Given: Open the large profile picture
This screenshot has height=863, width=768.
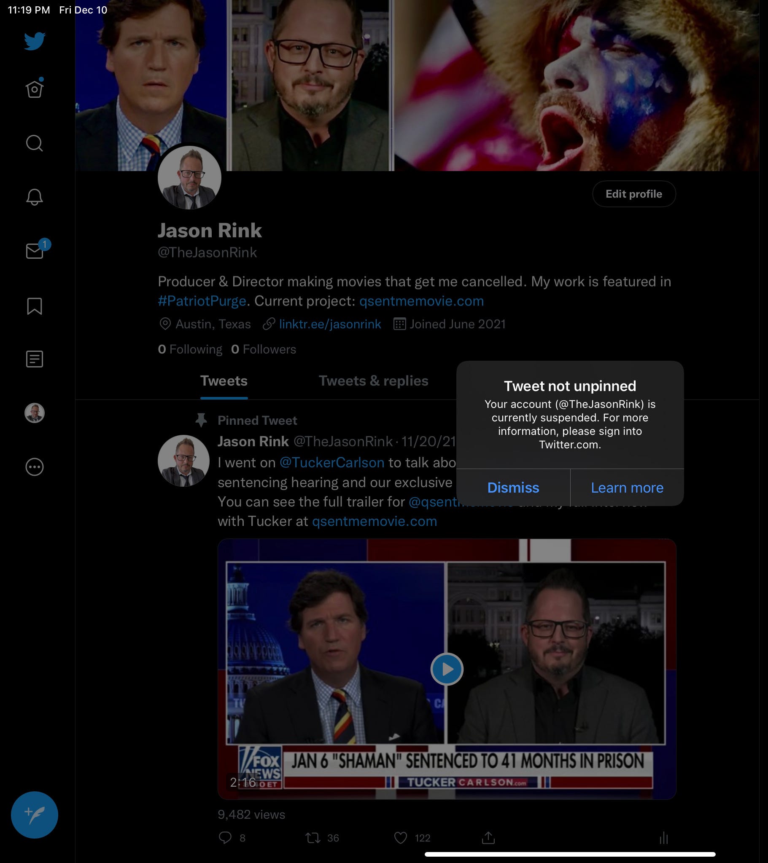Looking at the screenshot, I should coord(189,177).
